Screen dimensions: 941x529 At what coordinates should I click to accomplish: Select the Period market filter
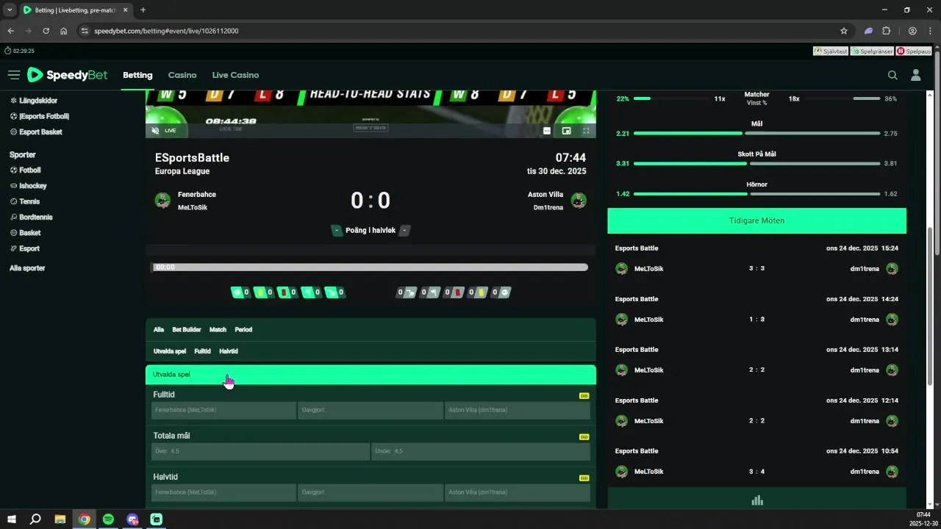tap(243, 330)
